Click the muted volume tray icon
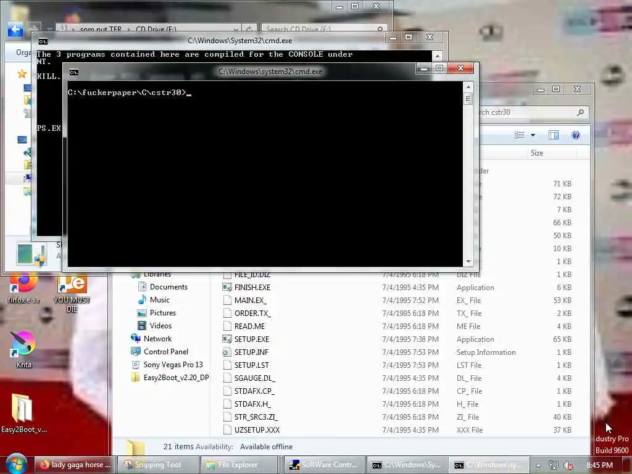 [568, 465]
